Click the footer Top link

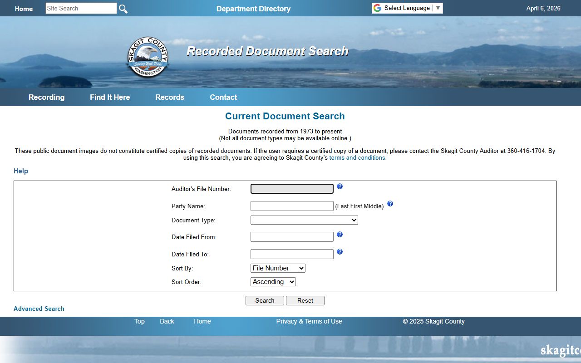point(139,321)
